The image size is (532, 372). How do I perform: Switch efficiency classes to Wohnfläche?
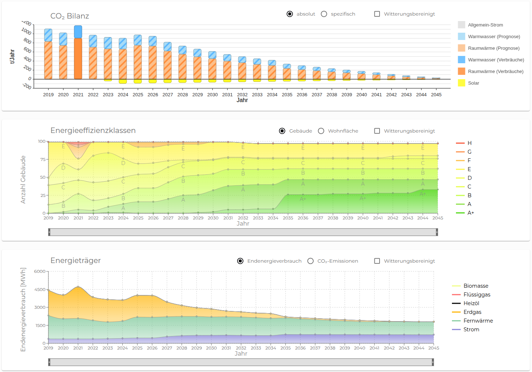(321, 131)
